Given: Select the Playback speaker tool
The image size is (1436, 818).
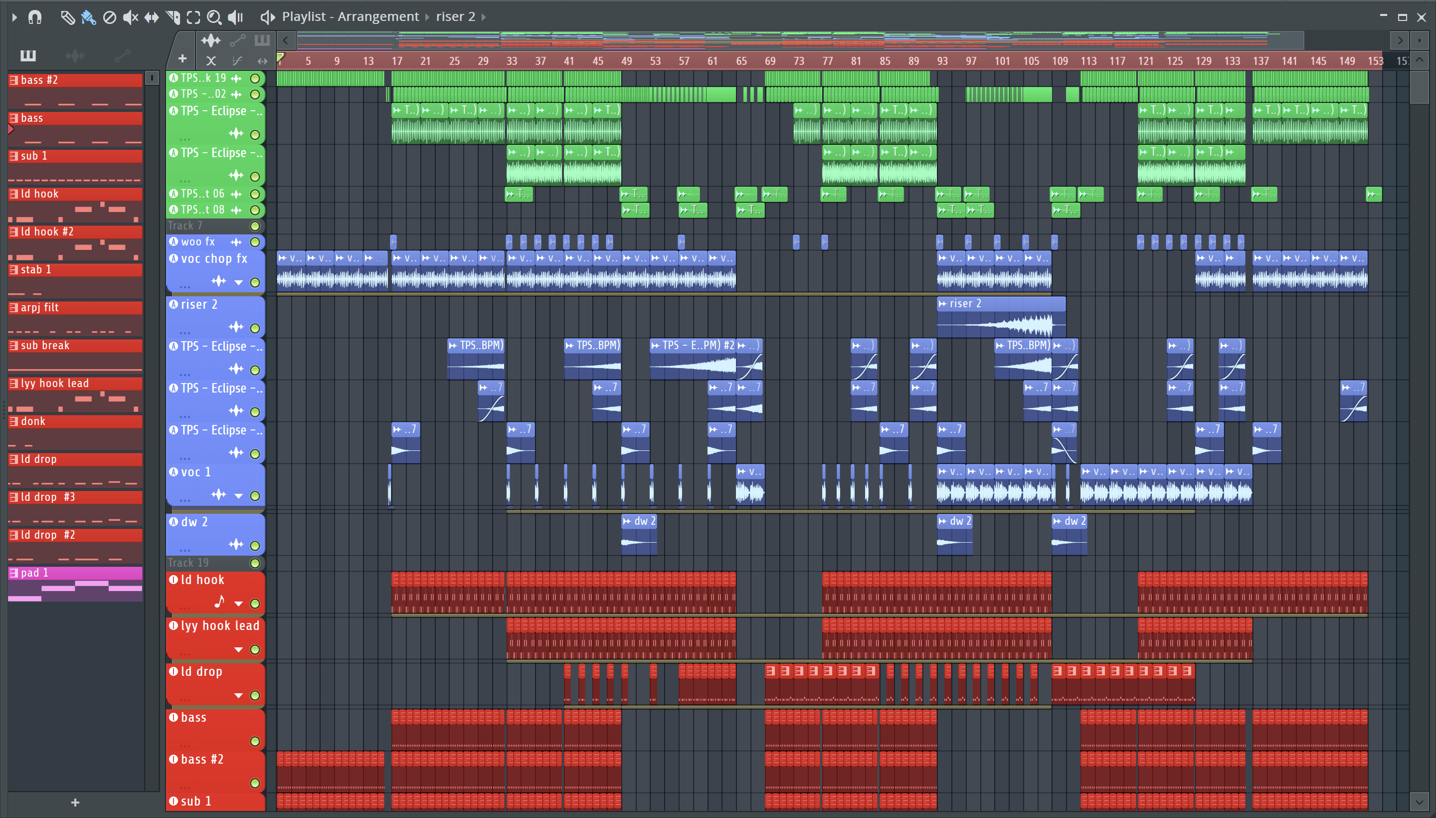Looking at the screenshot, I should point(235,17).
